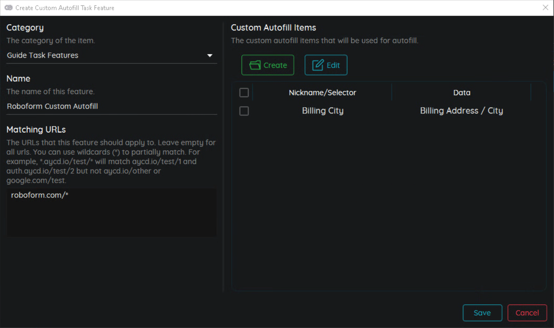The width and height of the screenshot is (554, 328).
Task: Select the Billing City nickname cell
Action: pyautogui.click(x=322, y=111)
